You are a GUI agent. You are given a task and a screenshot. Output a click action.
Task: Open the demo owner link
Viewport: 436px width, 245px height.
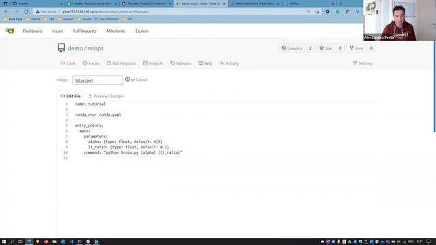(x=75, y=48)
